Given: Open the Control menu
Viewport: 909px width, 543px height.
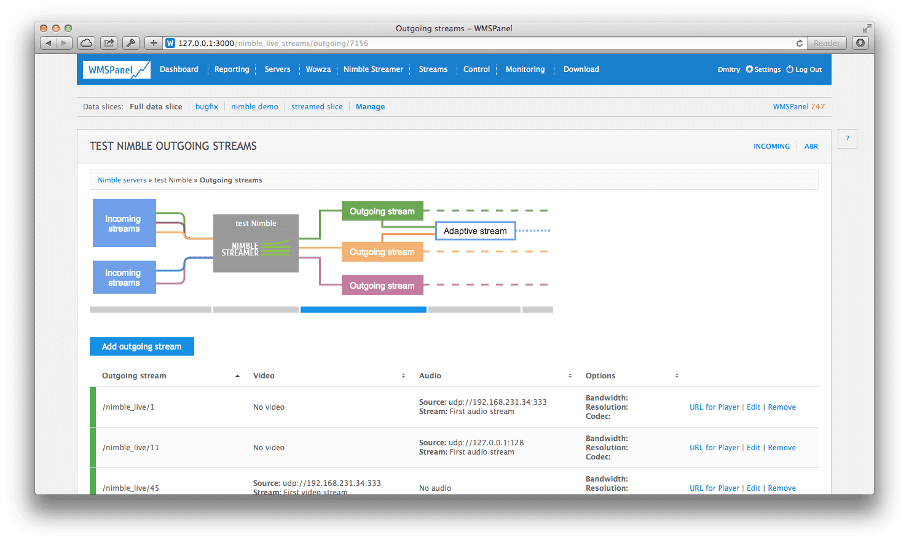Looking at the screenshot, I should [476, 69].
